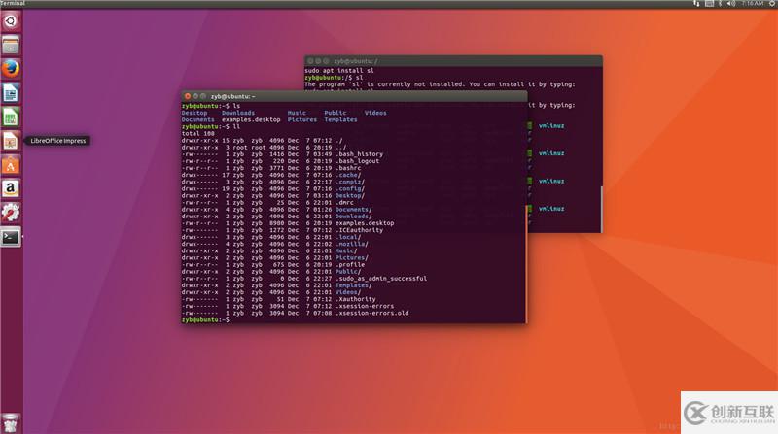Click the zyb@ubuntu: ~ title bar text
The height and width of the screenshot is (434, 778).
click(232, 96)
